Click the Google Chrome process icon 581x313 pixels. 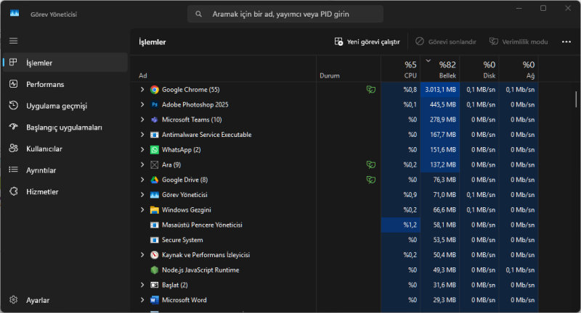tap(155, 90)
